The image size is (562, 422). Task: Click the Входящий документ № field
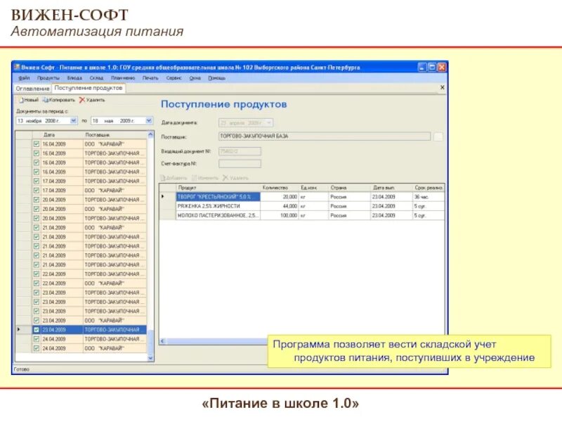tap(240, 151)
